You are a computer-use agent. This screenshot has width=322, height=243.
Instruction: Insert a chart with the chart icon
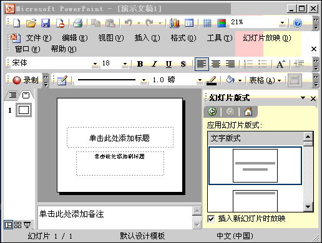pyautogui.click(x=175, y=23)
